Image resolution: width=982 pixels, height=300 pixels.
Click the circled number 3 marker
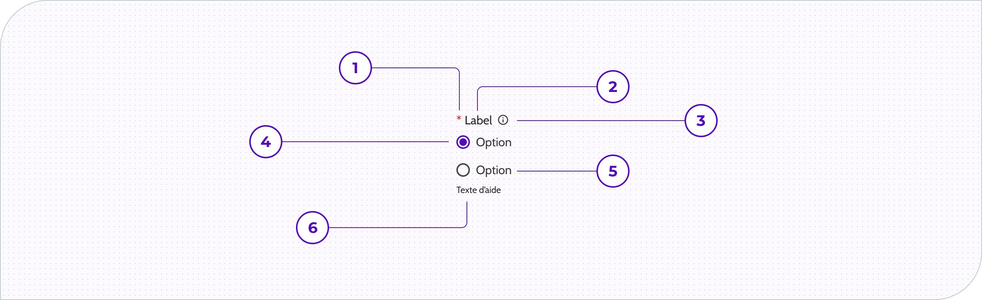701,121
